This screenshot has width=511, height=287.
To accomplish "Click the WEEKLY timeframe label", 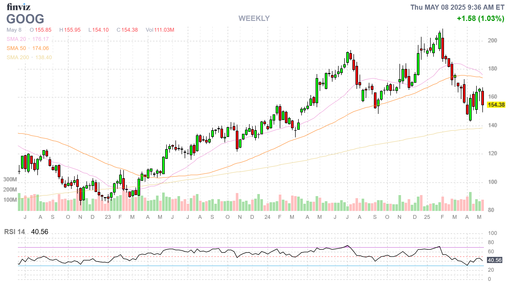I will 254,18.
